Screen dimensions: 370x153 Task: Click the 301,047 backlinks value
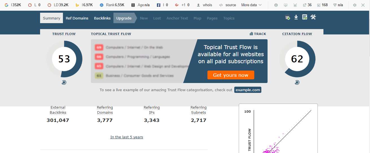[58, 120]
